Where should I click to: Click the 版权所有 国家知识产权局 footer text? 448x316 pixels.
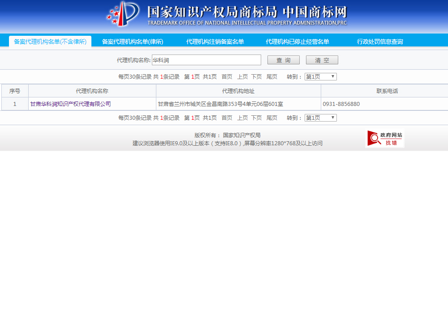coord(228,135)
